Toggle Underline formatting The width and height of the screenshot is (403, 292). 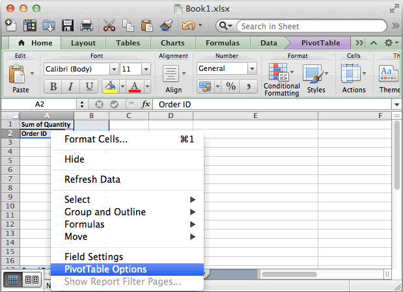(x=89, y=86)
